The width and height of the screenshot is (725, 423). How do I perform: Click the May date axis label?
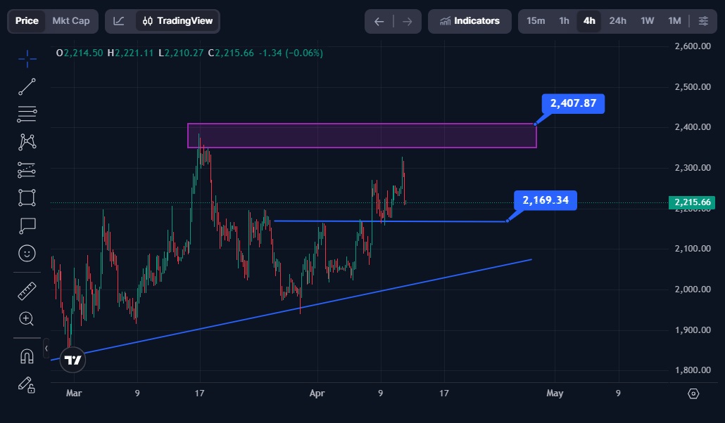[x=555, y=393]
